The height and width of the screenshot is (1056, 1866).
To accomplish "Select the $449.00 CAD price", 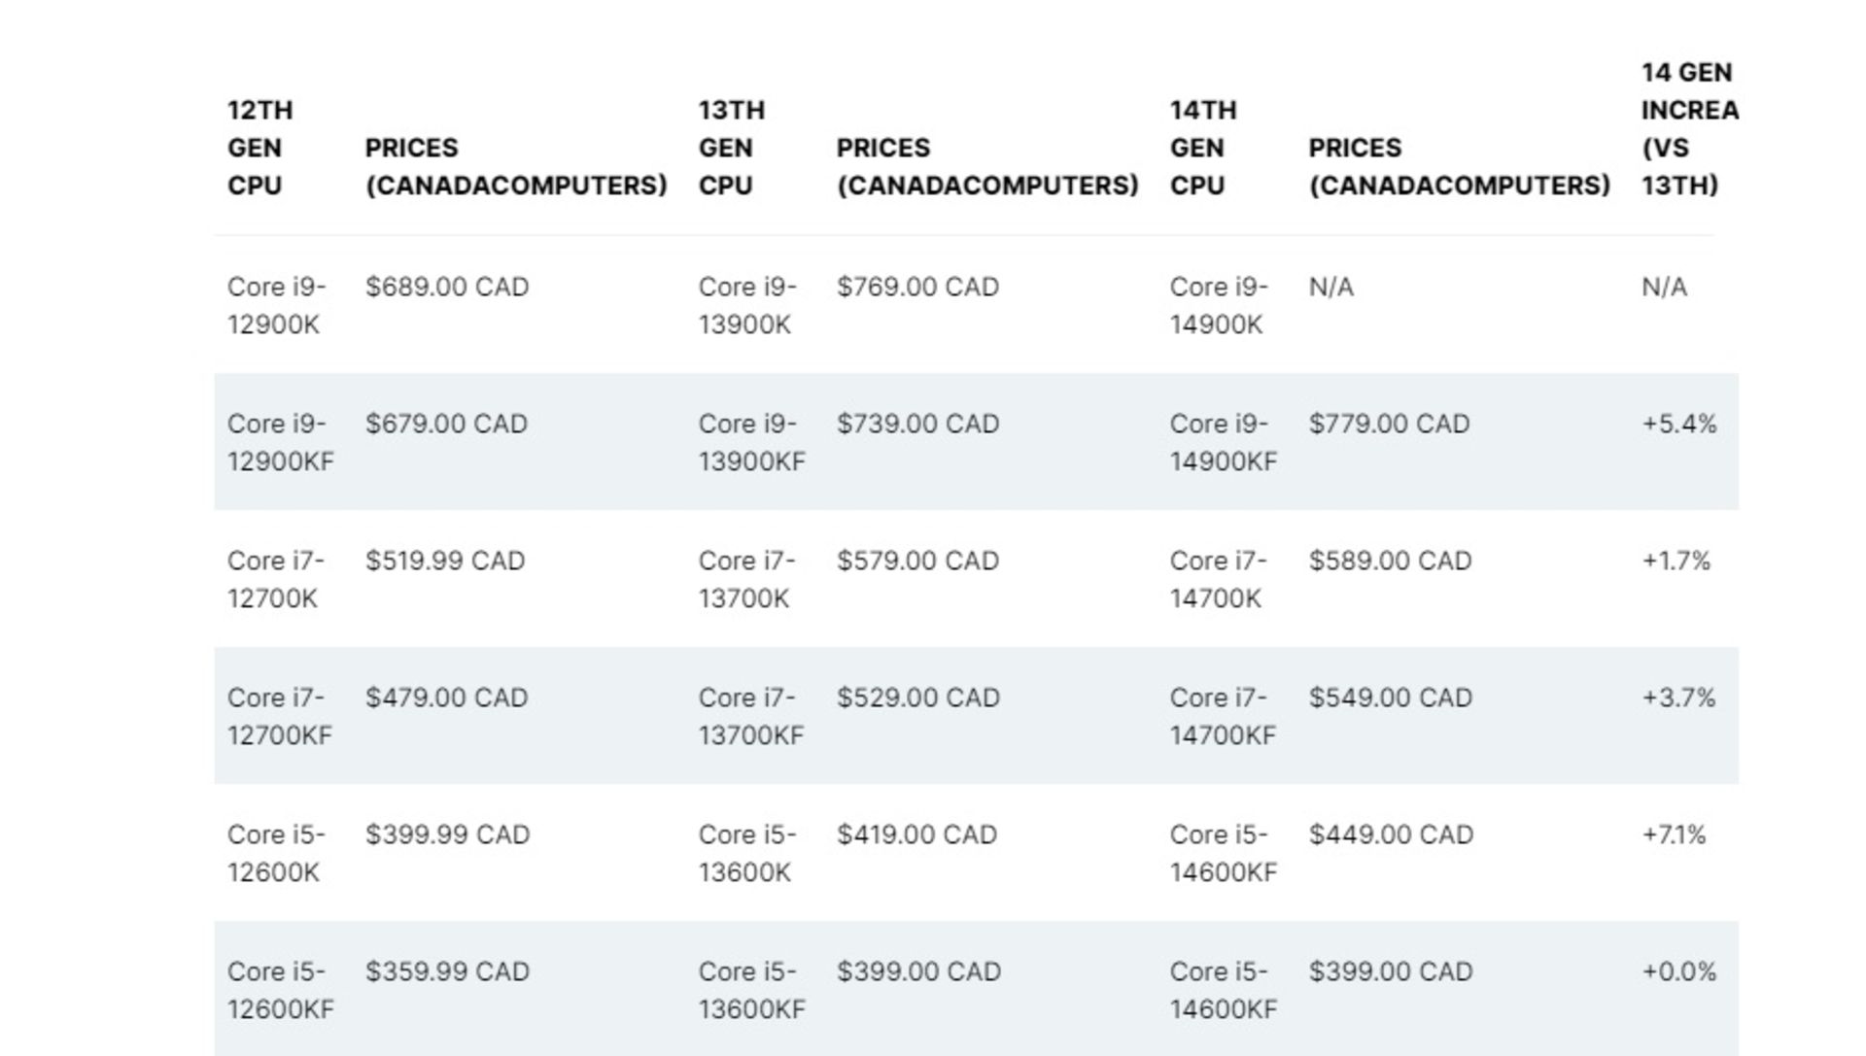I will click(x=1391, y=835).
